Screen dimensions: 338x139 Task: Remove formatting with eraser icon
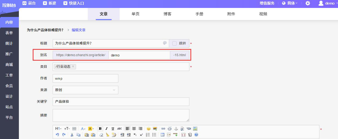coord(101,134)
